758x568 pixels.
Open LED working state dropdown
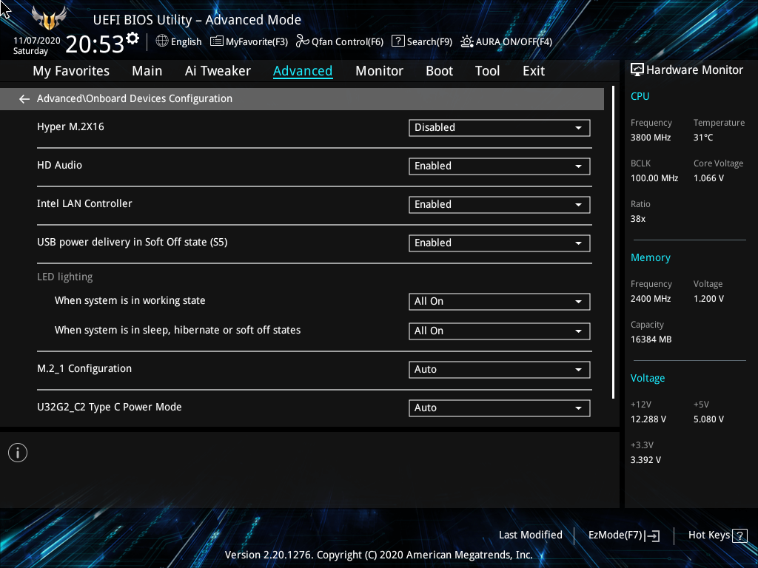pos(500,302)
